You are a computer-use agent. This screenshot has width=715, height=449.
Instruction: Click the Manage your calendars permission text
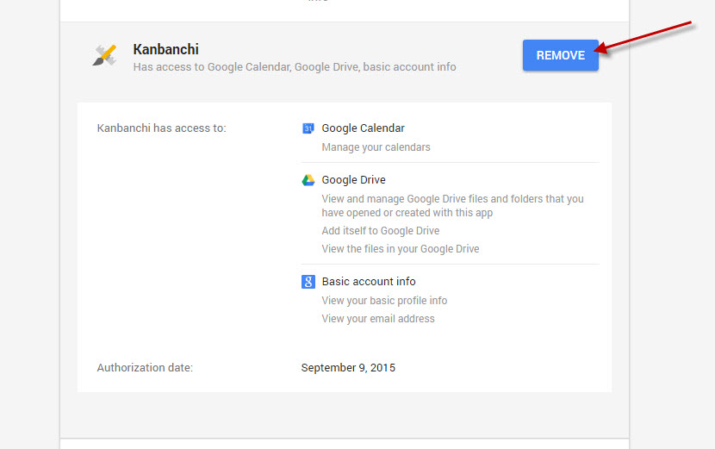pyautogui.click(x=376, y=147)
